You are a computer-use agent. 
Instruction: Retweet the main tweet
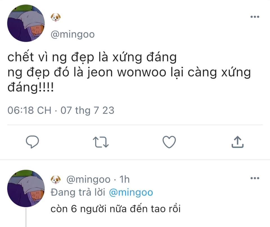[101, 142]
